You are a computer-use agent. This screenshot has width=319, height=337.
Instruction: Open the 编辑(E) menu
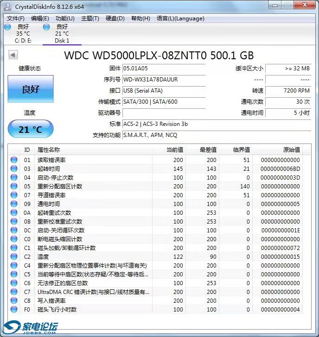tap(40, 19)
